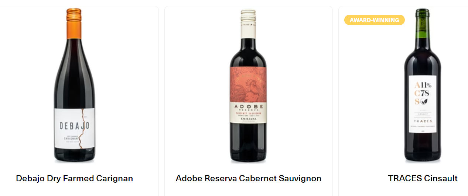Click the green leaf icon on the TRACES label
The height and width of the screenshot is (196, 468).
click(x=427, y=101)
